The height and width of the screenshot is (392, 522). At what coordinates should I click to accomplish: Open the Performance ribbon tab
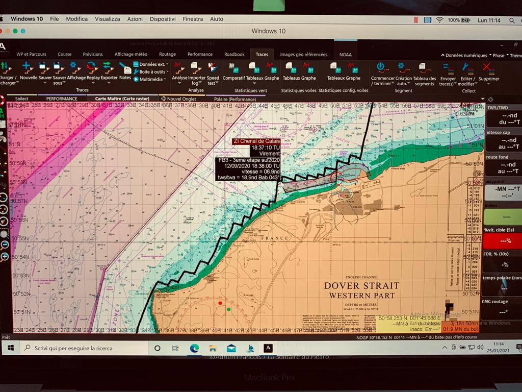click(200, 54)
